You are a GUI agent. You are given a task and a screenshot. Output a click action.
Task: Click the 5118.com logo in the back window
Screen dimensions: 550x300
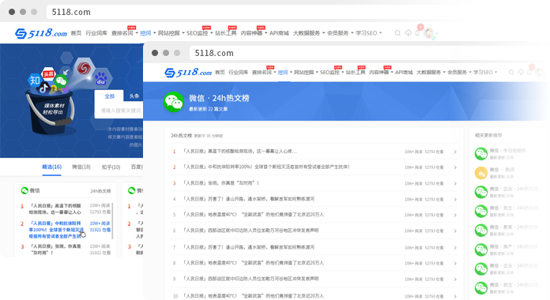point(40,33)
